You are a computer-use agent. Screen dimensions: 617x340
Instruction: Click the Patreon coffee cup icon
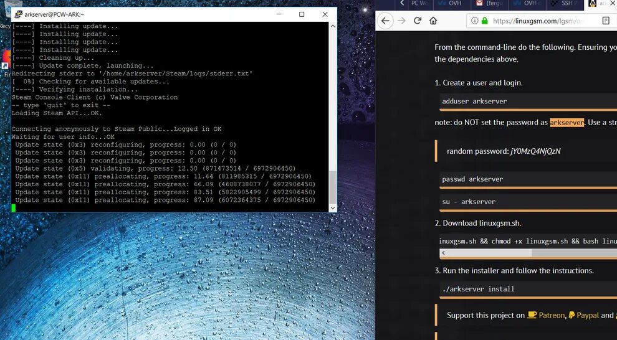(532, 315)
